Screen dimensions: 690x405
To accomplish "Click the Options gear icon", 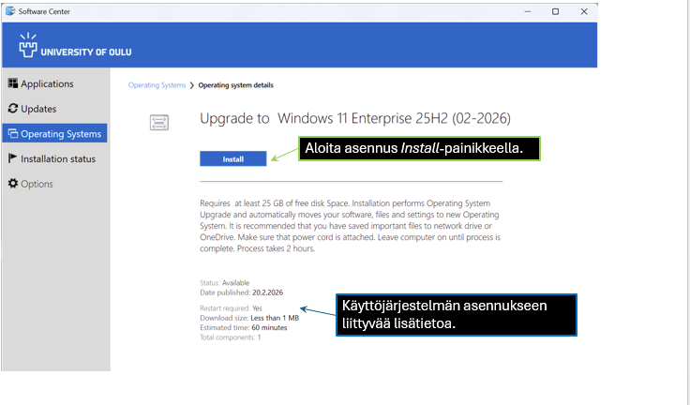I will pyautogui.click(x=13, y=183).
